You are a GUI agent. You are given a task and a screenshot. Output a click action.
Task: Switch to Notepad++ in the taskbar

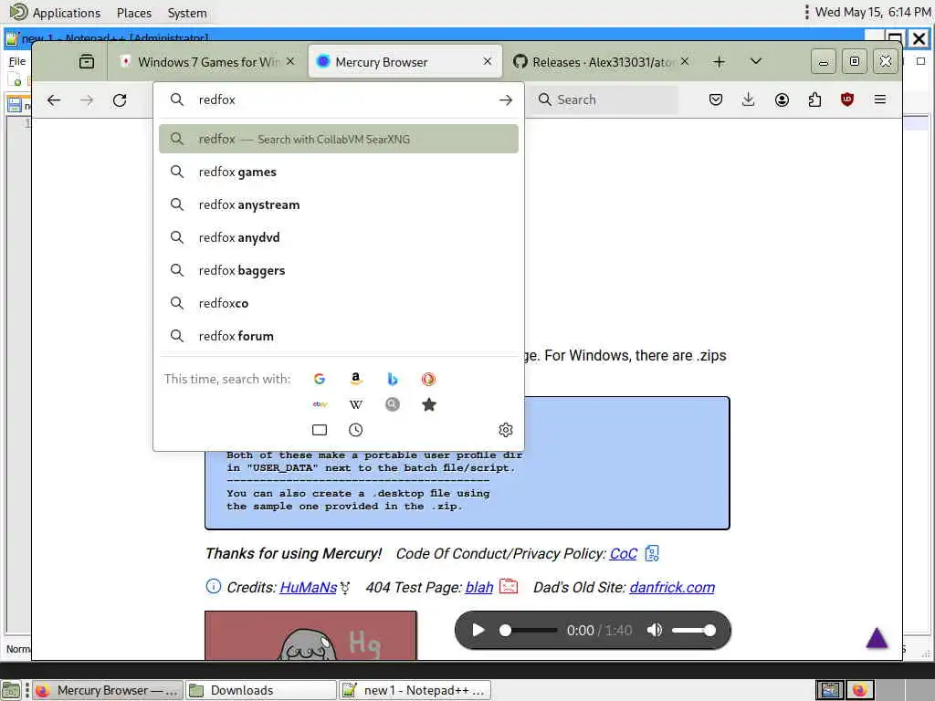[x=415, y=690]
